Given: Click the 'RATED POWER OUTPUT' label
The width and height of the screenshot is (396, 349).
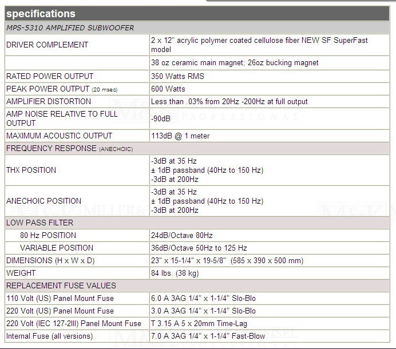Looking at the screenshot, I should pyautogui.click(x=50, y=76).
